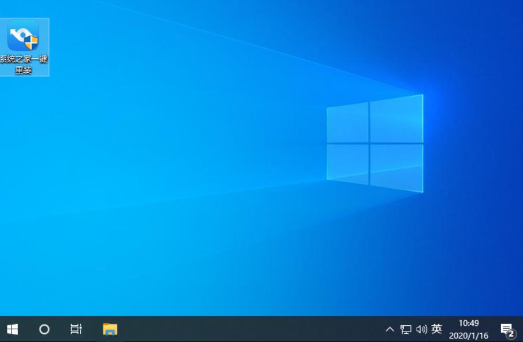Screen dimensions: 523x342
Task: Open the clock showing 10:49
Action: [x=469, y=329]
